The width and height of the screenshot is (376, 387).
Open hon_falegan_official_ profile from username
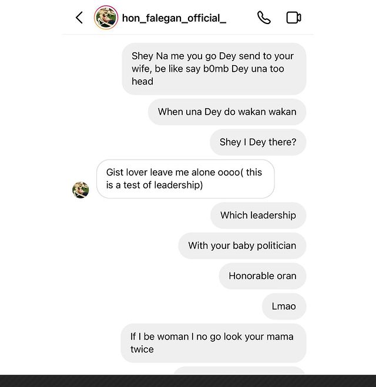pyautogui.click(x=174, y=18)
